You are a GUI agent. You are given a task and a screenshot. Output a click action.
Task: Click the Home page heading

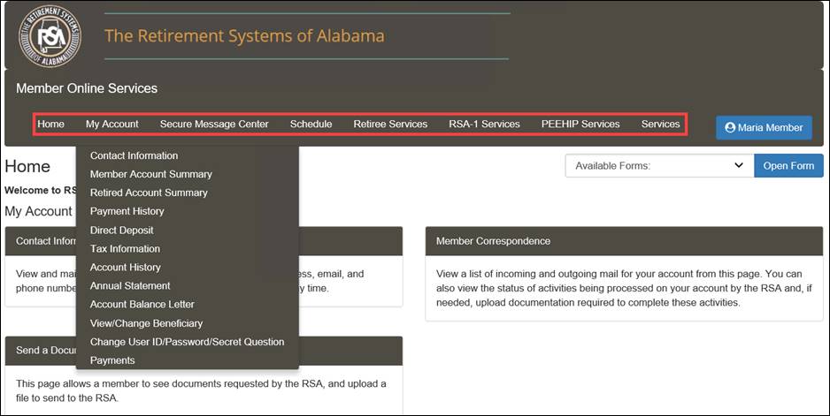pos(27,166)
